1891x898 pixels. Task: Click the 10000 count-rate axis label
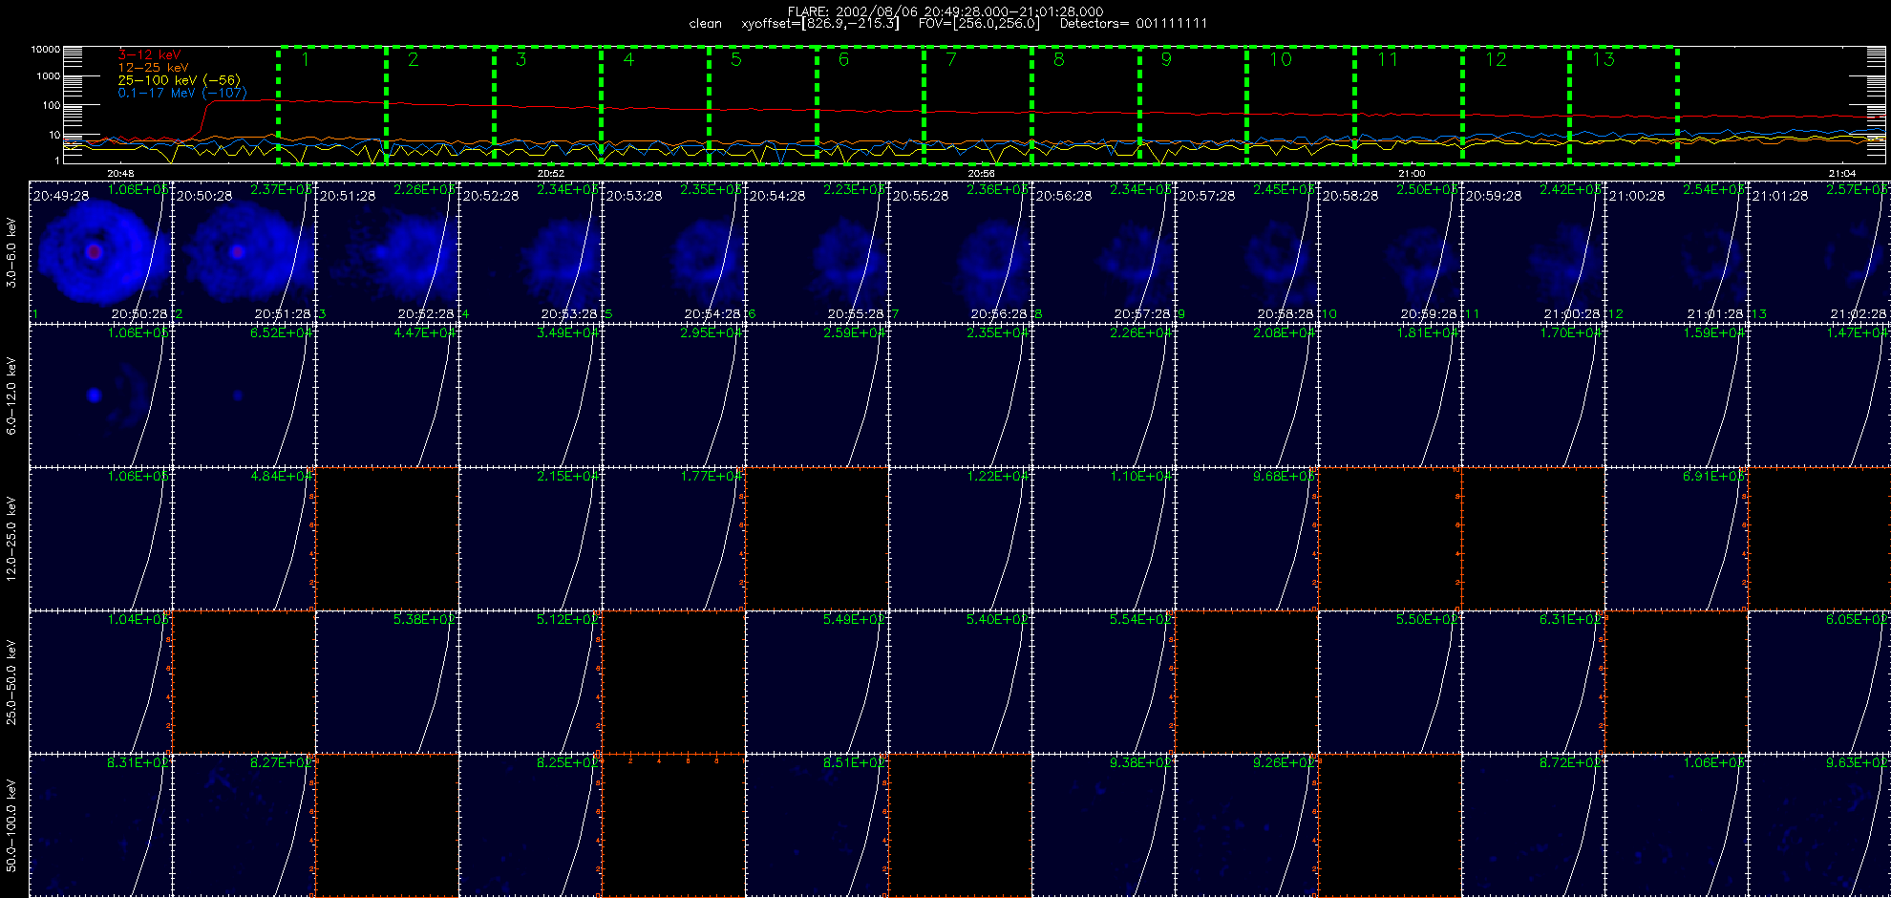(x=46, y=49)
